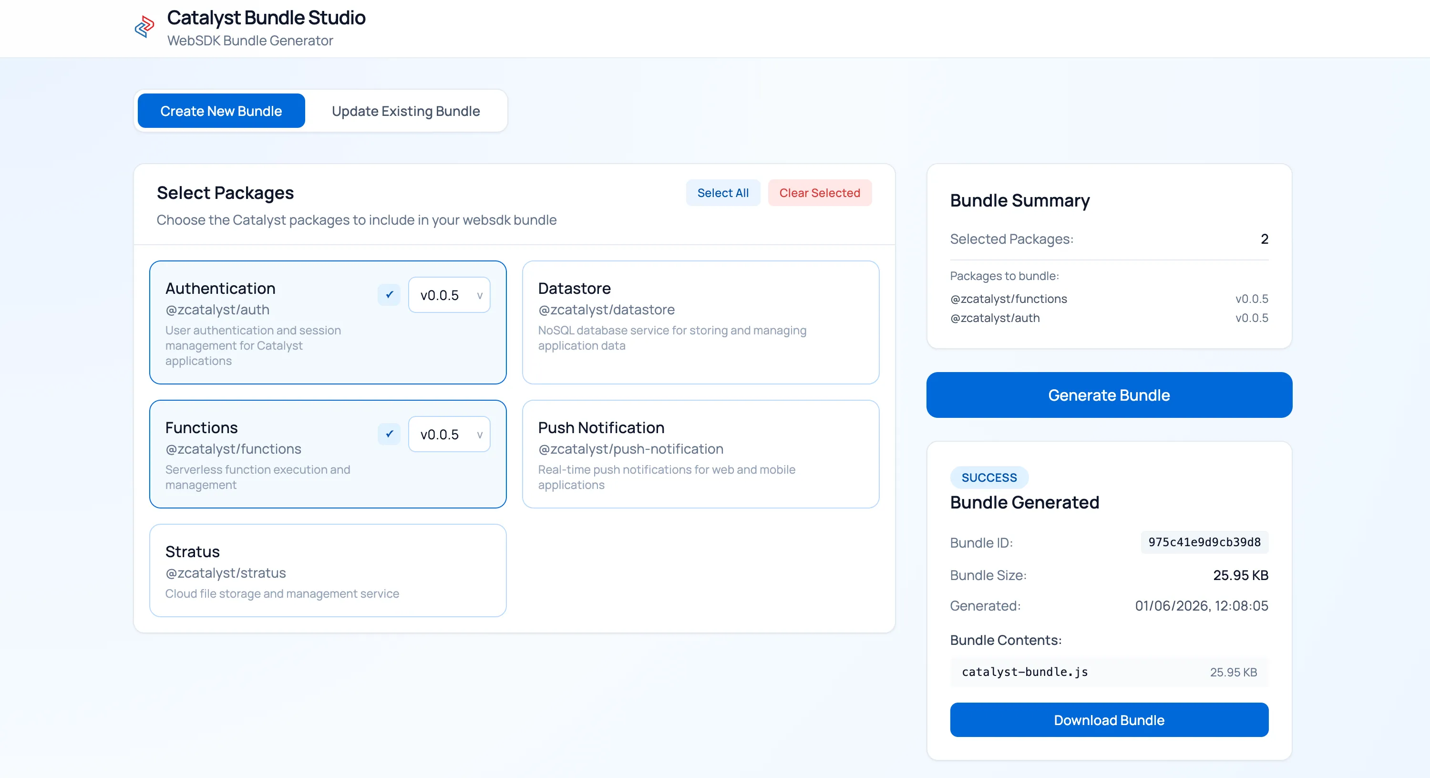The image size is (1430, 778).
Task: Click the Generate Bundle button
Action: pos(1109,395)
